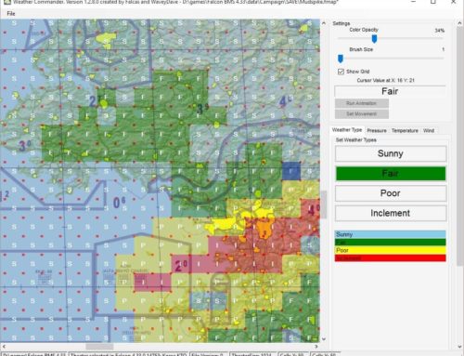Switch to the Weather Type tab
This screenshot has width=464, height=356.
tap(347, 130)
